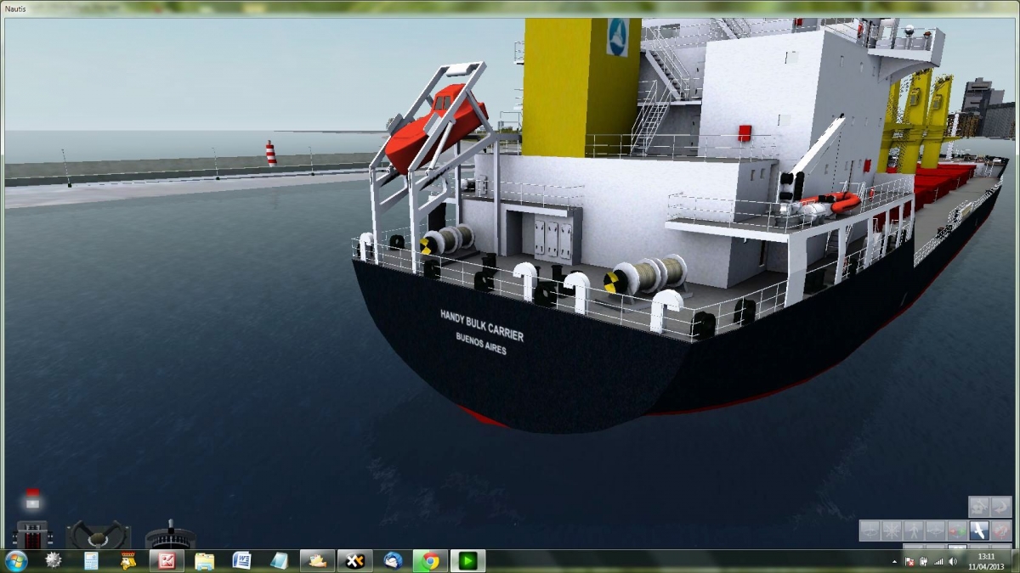This screenshot has height=573, width=1020.
Task: Select the walking person view mode
Action: 914,531
